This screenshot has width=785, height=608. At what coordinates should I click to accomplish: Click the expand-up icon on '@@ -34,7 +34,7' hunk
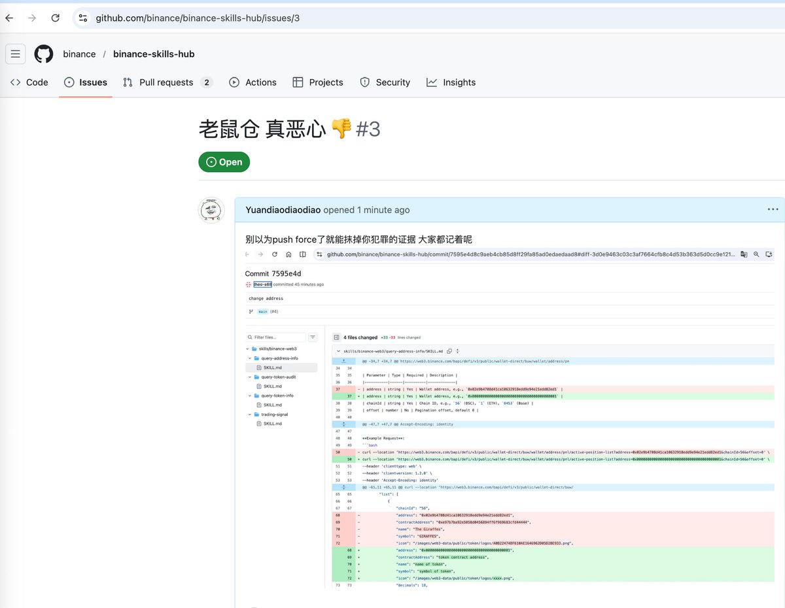344,361
